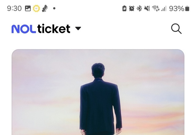Tap the running shoe notification icon
The width and height of the screenshot is (196, 135).
pos(45,8)
